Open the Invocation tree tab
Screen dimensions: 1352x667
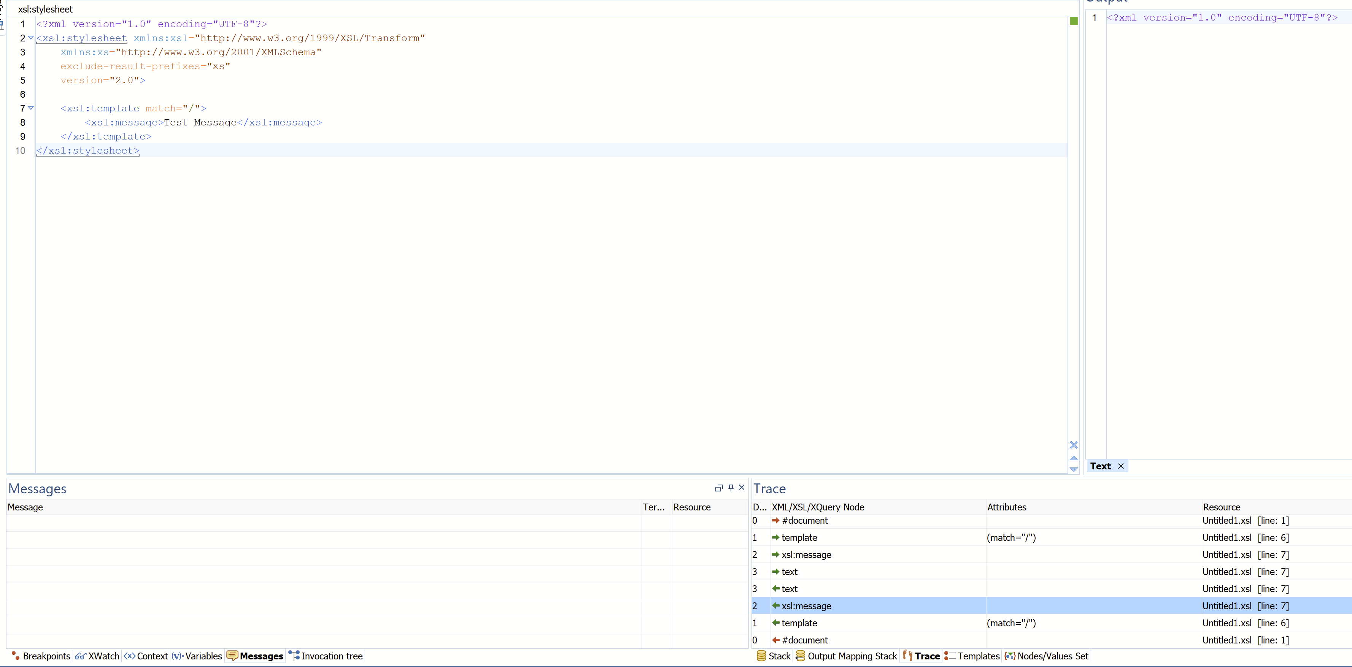click(326, 656)
